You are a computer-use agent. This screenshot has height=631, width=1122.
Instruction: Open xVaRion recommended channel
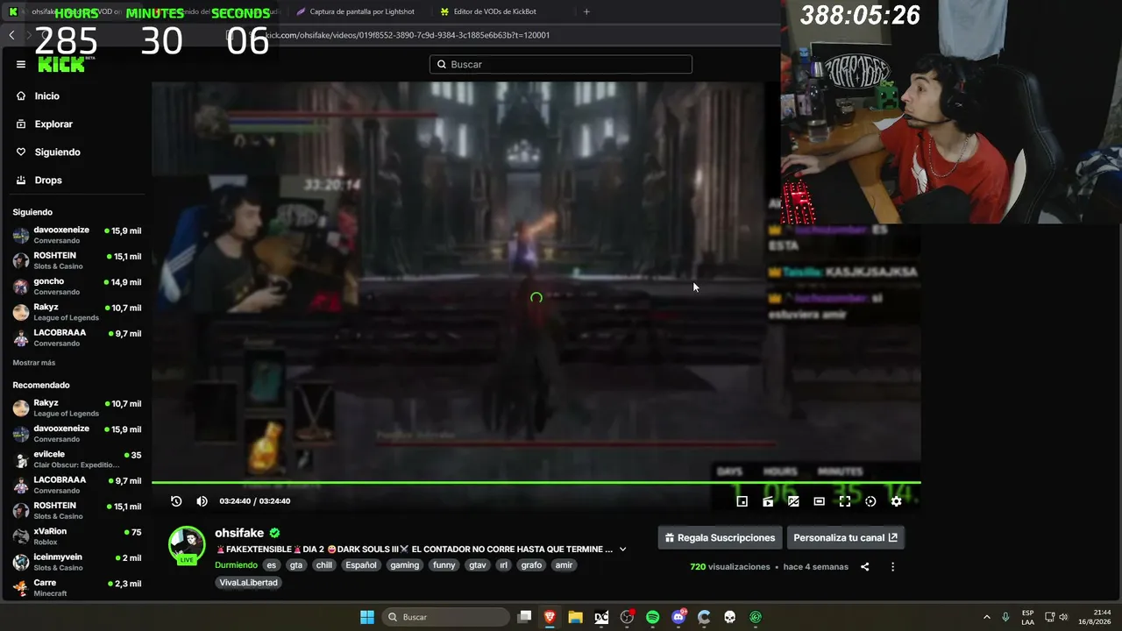pos(77,535)
